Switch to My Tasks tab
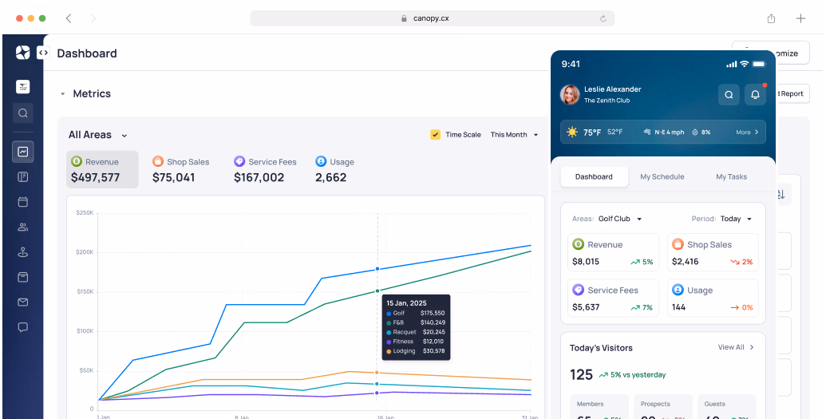Viewport: 826px width, 419px height. [731, 177]
